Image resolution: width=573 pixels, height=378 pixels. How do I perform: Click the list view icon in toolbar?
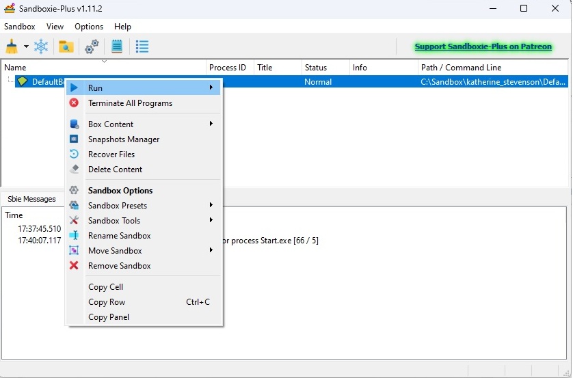[x=142, y=46]
